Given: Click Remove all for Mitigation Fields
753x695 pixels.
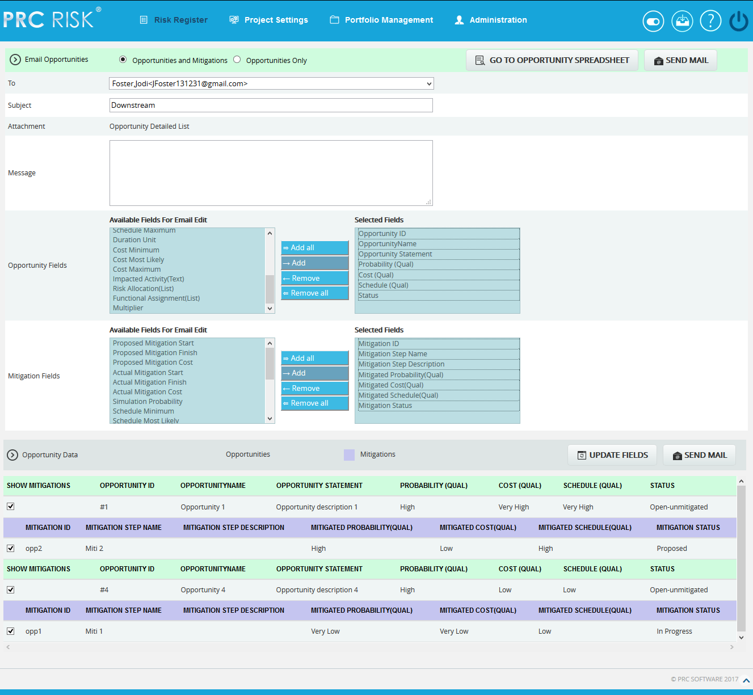Looking at the screenshot, I should click(315, 403).
